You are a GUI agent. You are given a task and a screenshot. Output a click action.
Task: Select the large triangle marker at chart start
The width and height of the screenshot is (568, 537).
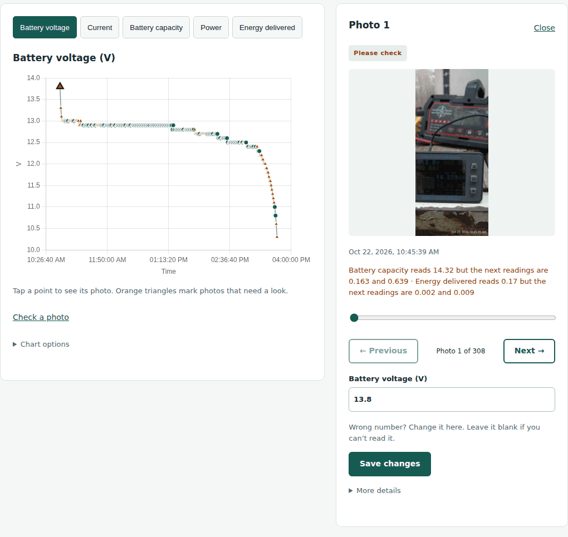click(x=60, y=86)
